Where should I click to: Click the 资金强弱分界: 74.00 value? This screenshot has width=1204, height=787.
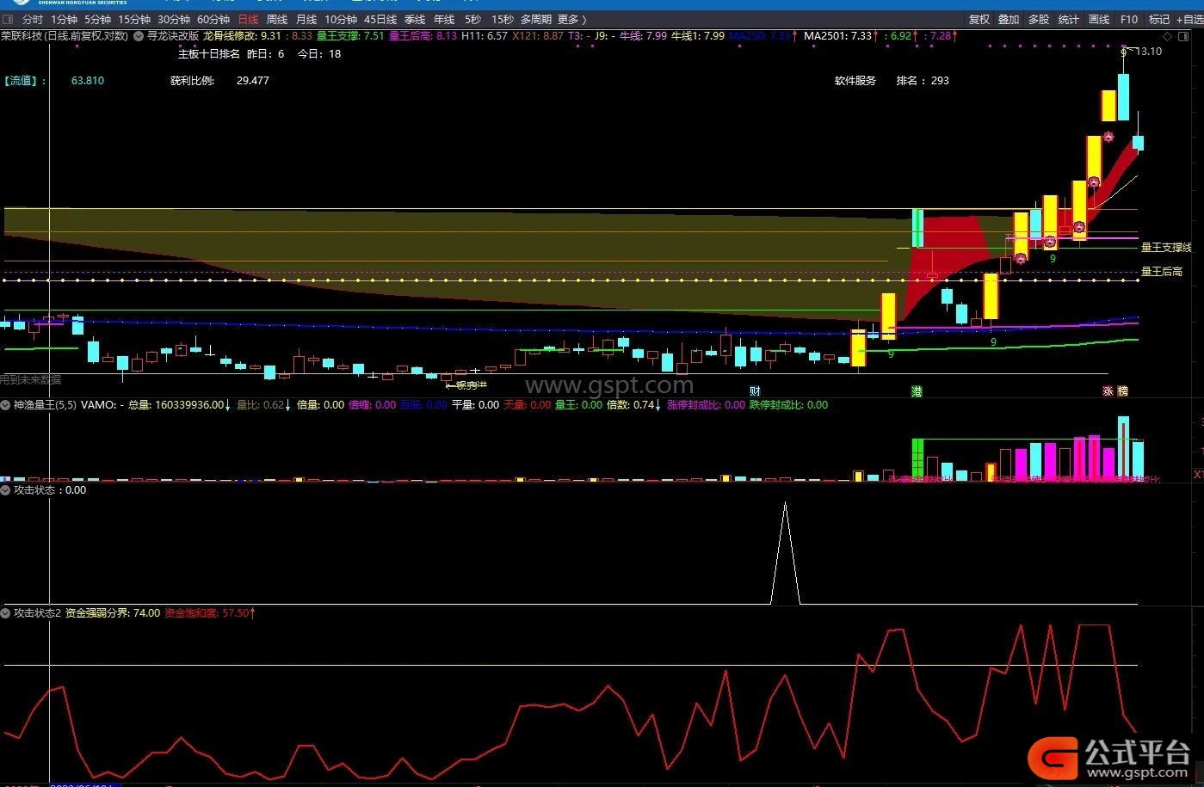(x=113, y=613)
